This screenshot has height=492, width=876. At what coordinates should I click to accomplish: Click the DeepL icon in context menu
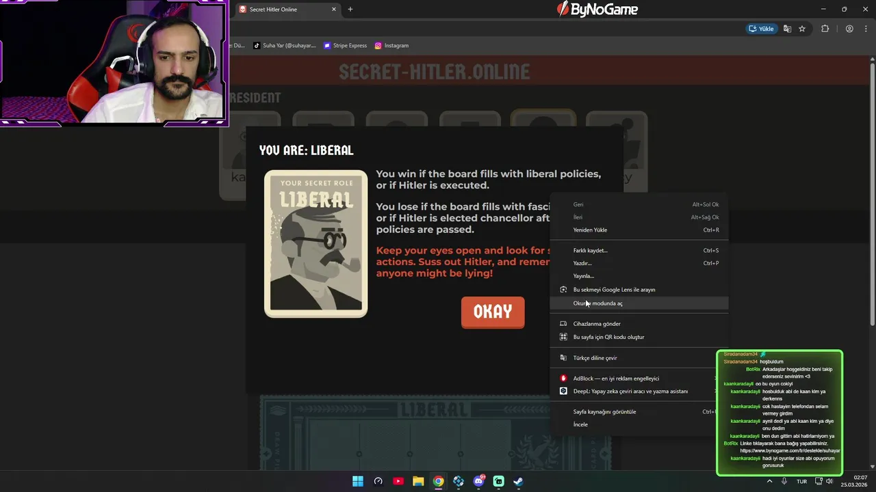click(563, 392)
